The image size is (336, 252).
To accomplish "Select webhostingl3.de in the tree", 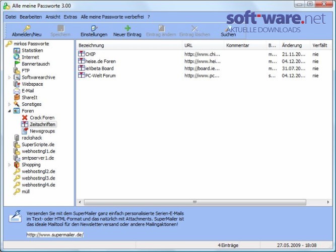I will click(38, 178).
